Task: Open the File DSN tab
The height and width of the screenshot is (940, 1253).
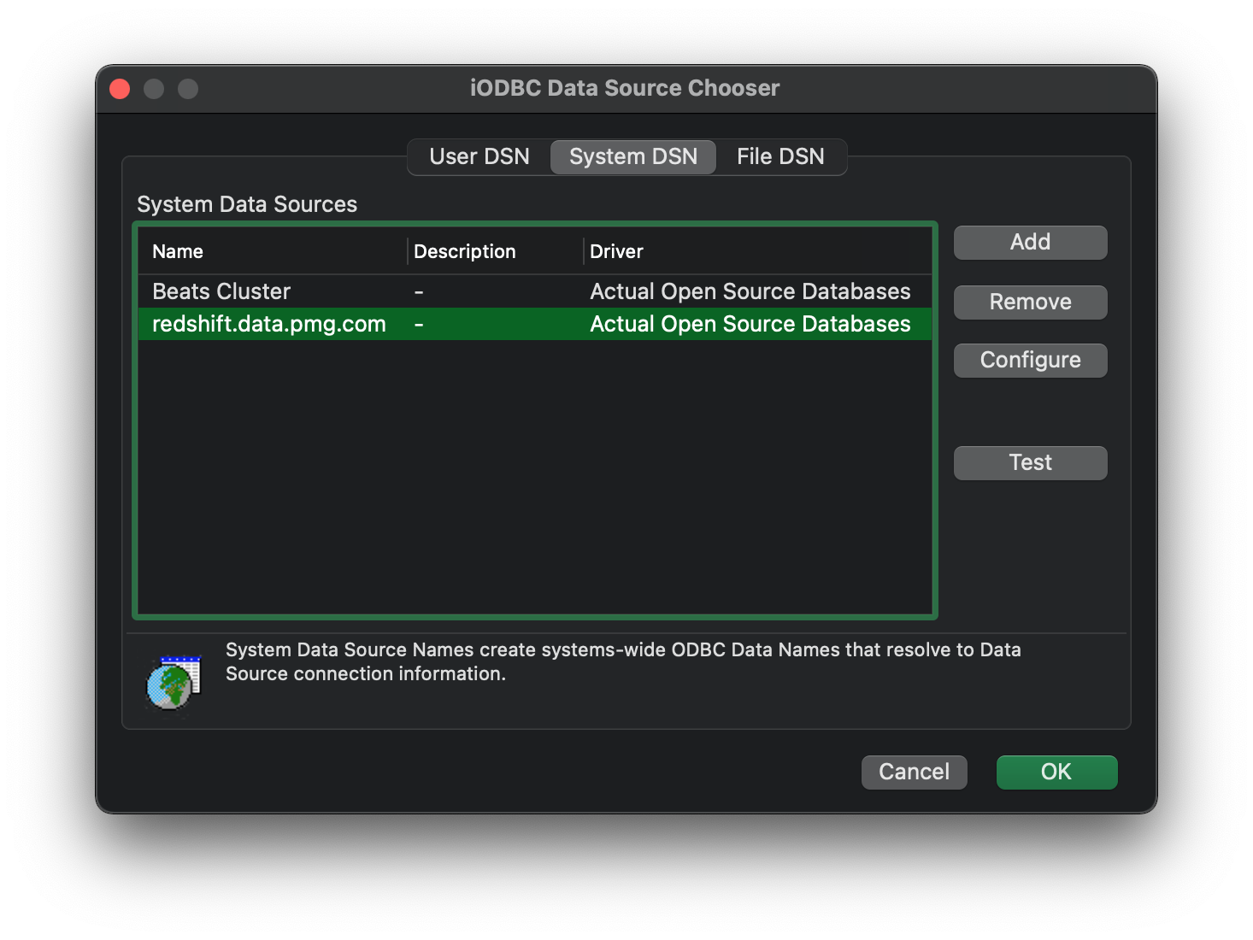Action: point(780,156)
